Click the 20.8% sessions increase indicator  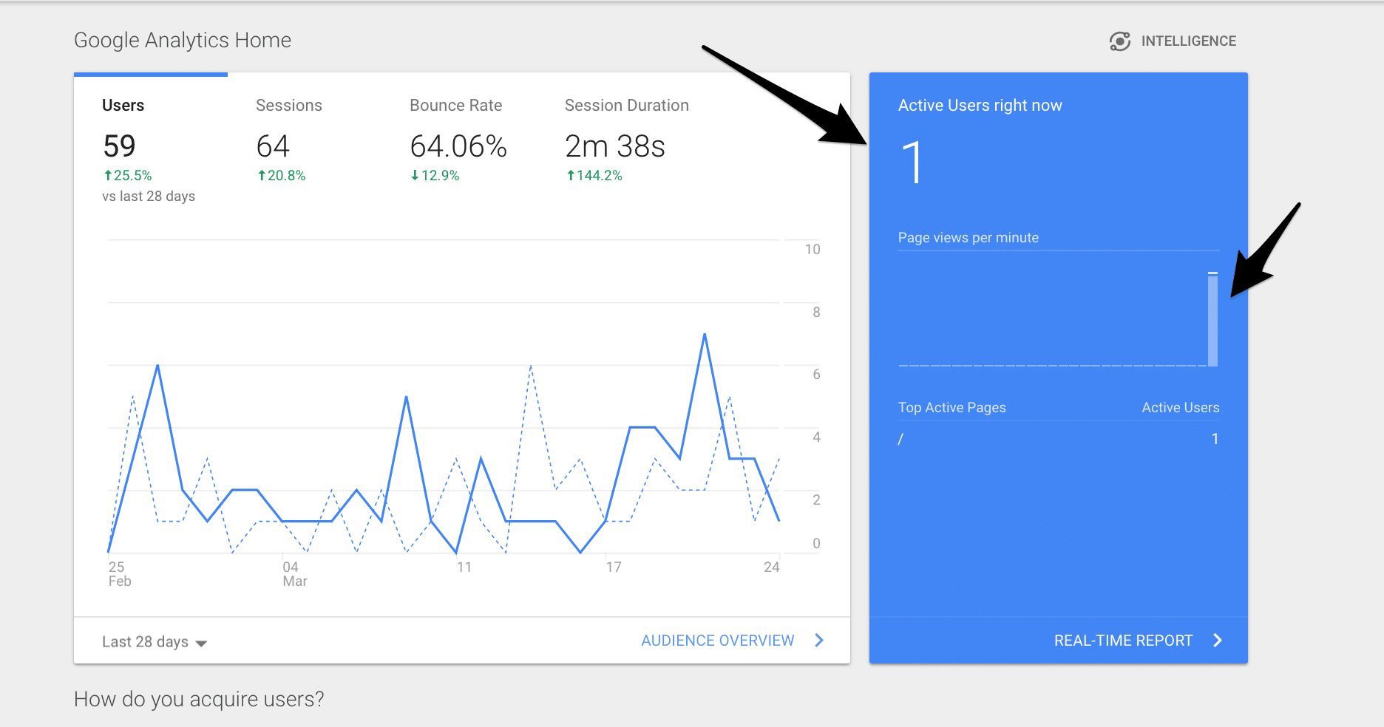tap(281, 176)
